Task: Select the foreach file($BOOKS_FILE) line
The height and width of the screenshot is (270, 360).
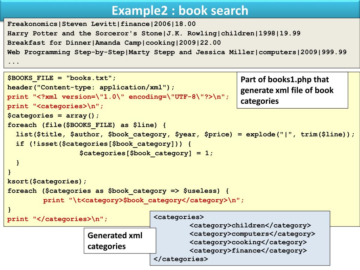Action: [x=87, y=125]
